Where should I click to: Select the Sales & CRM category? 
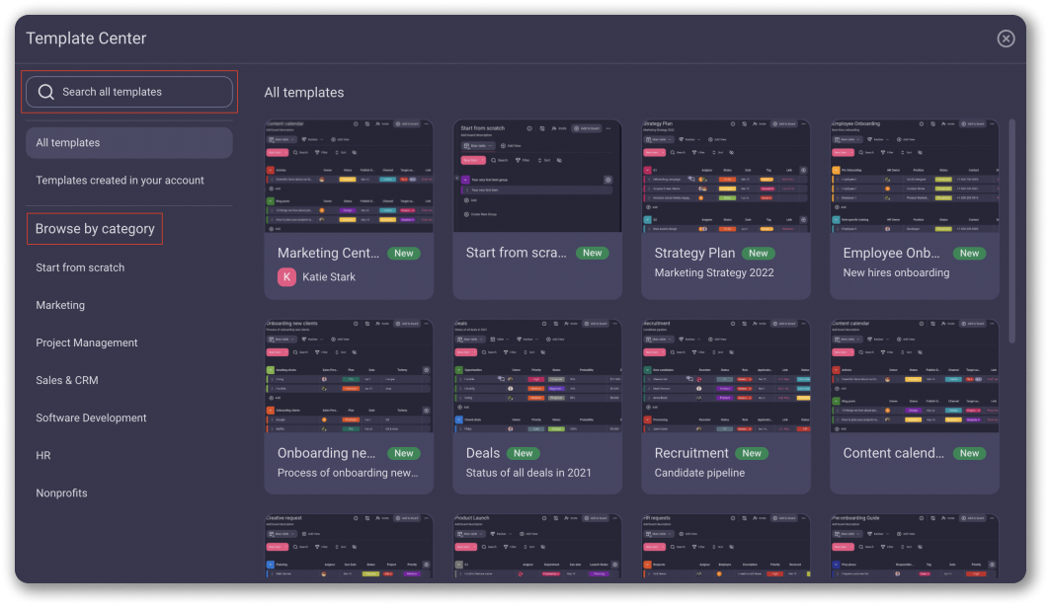(67, 380)
